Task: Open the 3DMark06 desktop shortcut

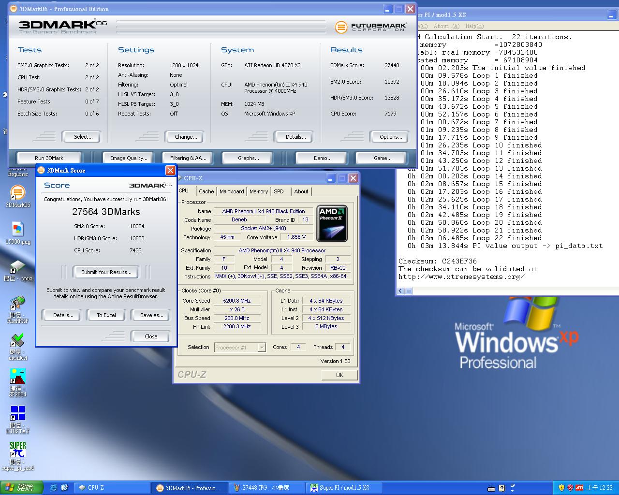Action: pos(17,196)
